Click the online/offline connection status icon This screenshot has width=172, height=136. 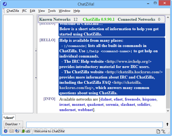(163, 131)
